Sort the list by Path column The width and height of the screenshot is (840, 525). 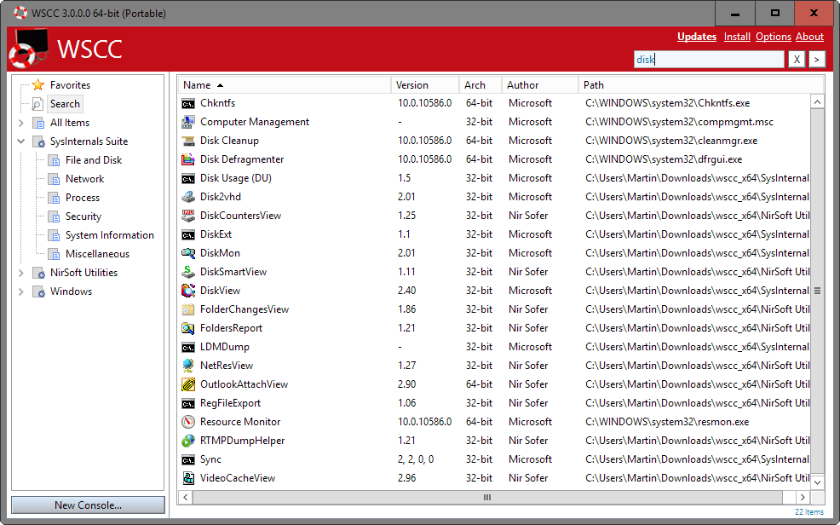coord(701,85)
